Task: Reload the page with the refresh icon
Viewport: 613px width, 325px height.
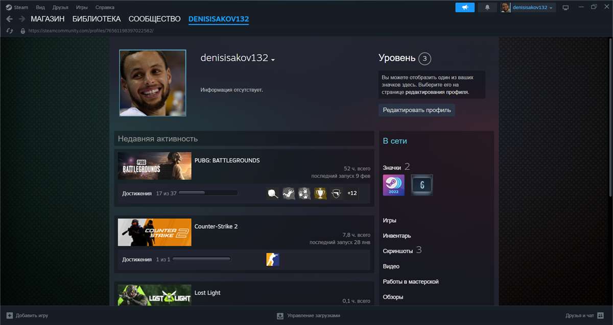Action: [x=9, y=31]
